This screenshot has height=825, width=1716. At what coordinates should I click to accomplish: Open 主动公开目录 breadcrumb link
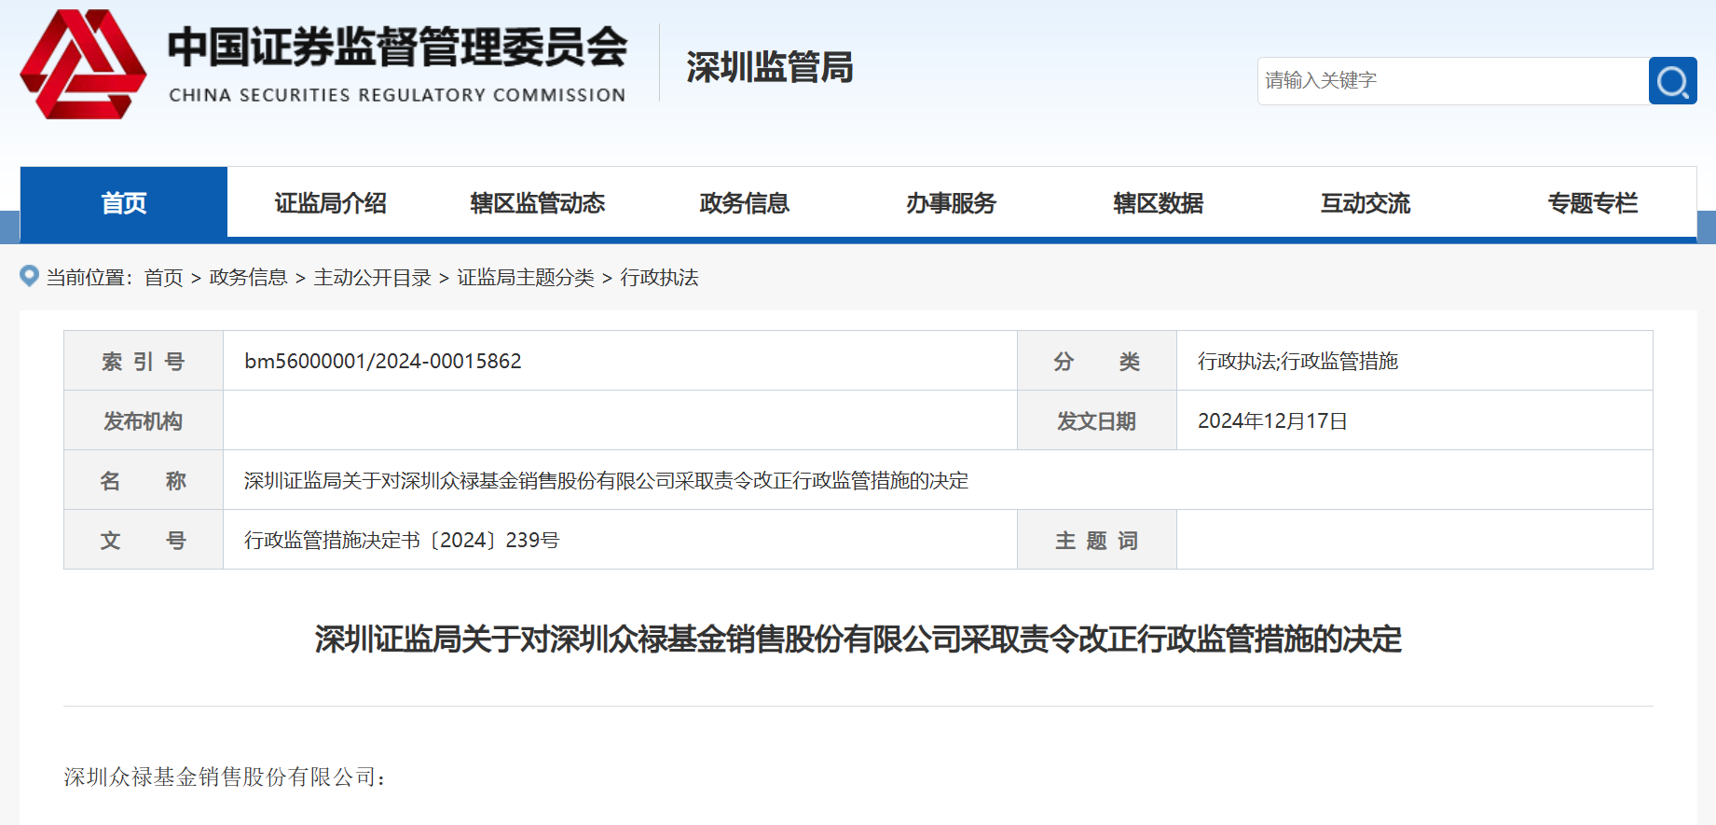372,278
